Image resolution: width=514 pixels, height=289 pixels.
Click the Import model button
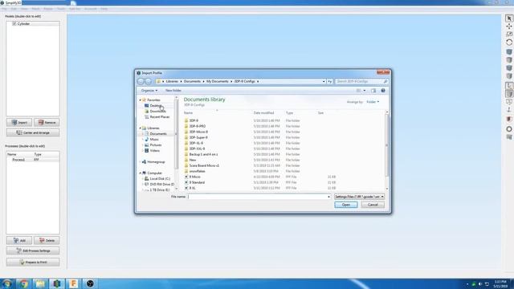coord(19,123)
